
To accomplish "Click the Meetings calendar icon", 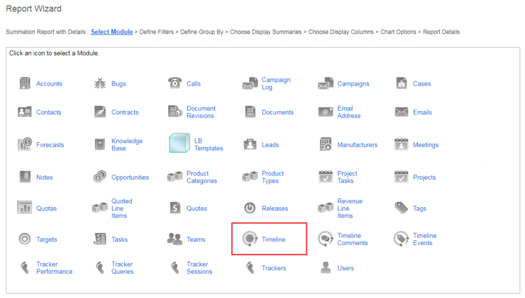I will [x=401, y=145].
